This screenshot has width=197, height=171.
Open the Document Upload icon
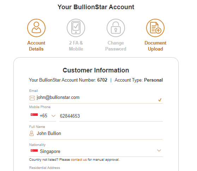pos(155,28)
